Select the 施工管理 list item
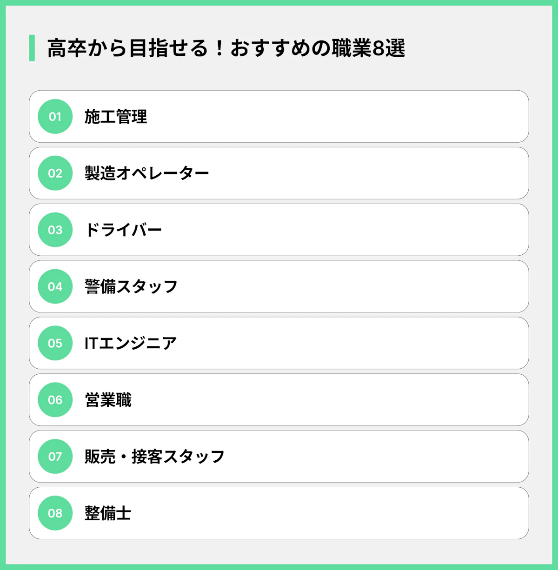558x570 pixels. pos(116,117)
